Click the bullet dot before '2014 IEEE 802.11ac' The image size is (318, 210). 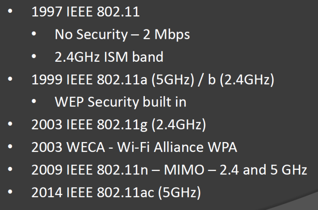point(10,191)
